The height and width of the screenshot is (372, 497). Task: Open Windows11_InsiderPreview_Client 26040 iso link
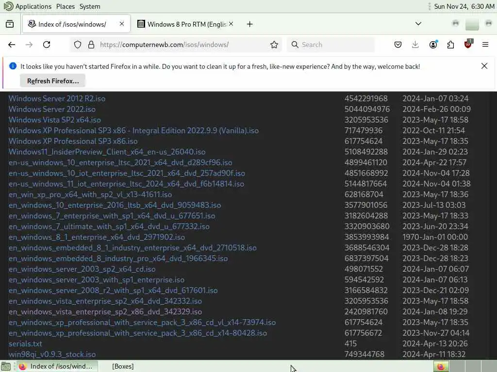[x=107, y=152]
